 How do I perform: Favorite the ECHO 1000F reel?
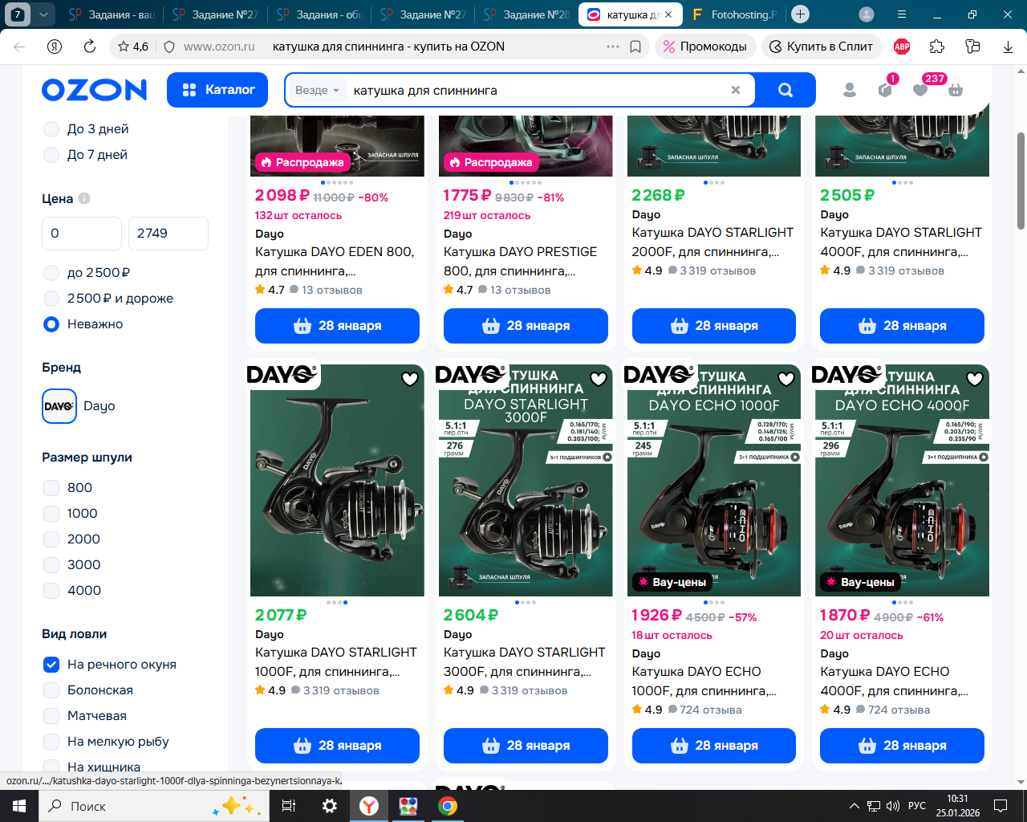coord(786,379)
